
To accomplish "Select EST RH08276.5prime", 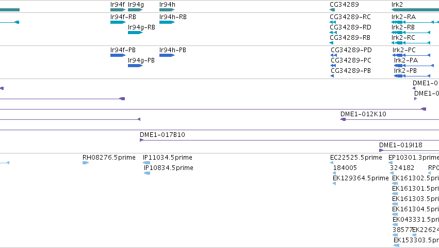I will 86,163.
